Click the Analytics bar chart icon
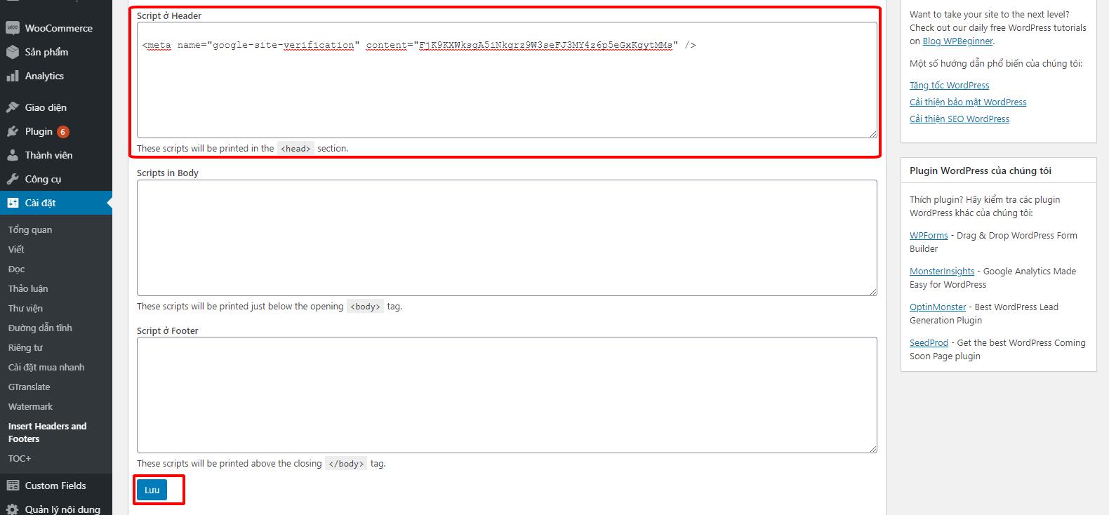The image size is (1109, 515). 12,76
